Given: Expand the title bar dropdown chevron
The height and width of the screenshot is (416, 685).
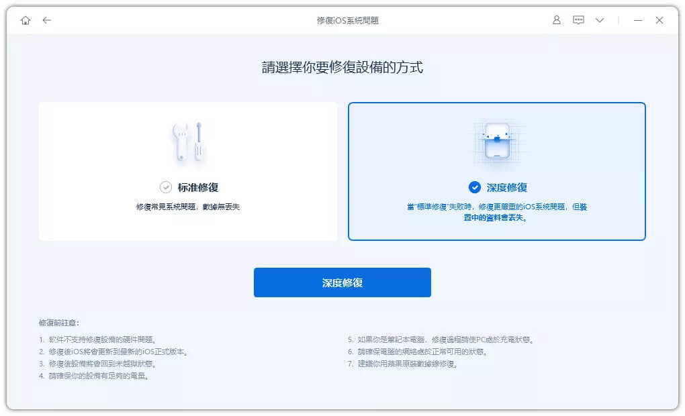Looking at the screenshot, I should [x=600, y=20].
